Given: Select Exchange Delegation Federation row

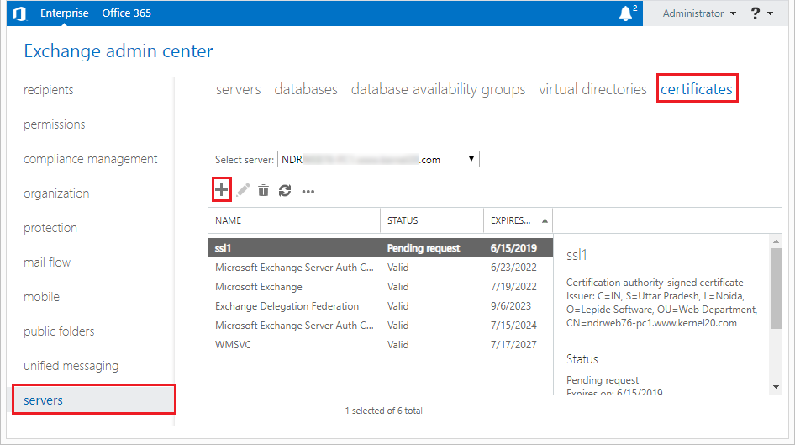Looking at the screenshot, I should [380, 306].
